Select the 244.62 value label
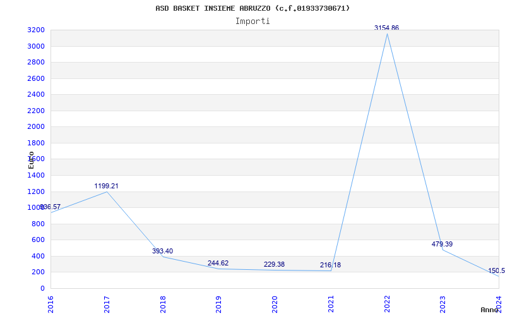 (x=218, y=263)
